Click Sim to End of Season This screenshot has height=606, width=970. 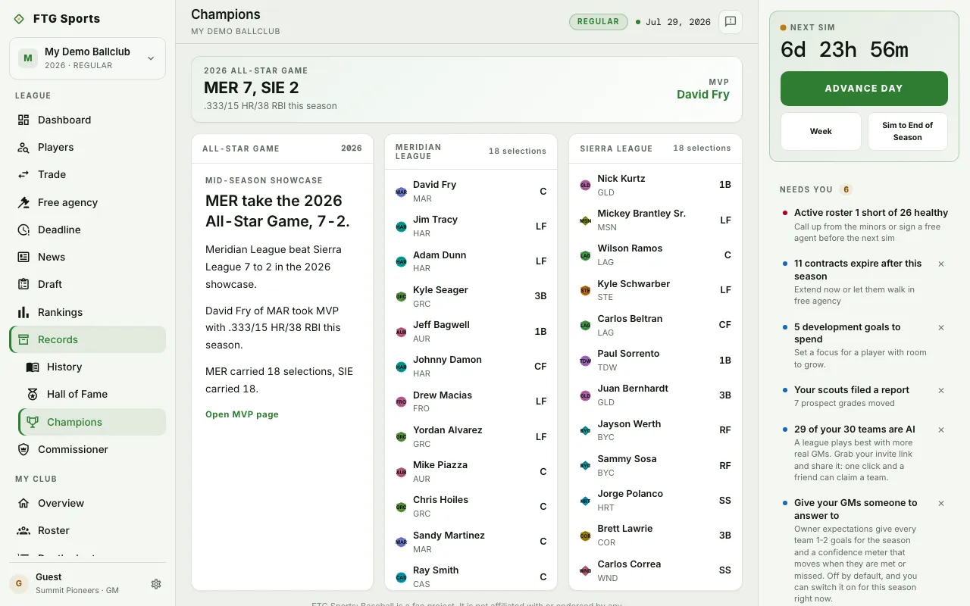(x=908, y=132)
